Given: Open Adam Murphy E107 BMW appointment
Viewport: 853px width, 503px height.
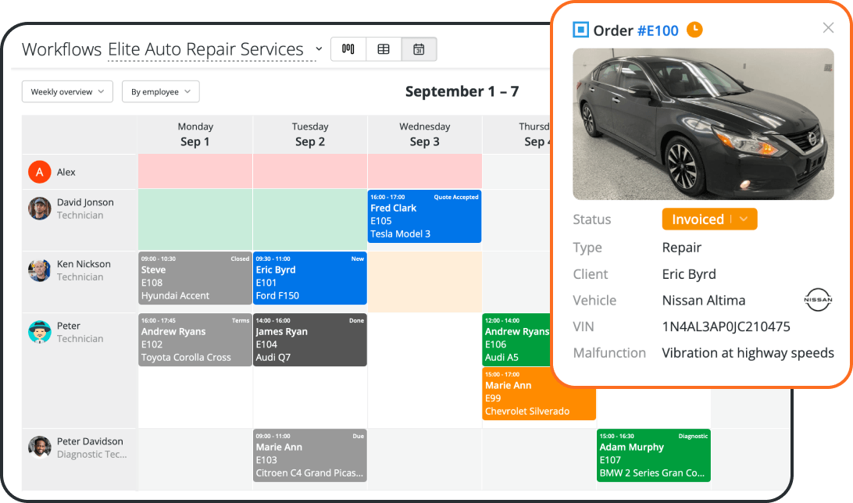Looking at the screenshot, I should (653, 455).
